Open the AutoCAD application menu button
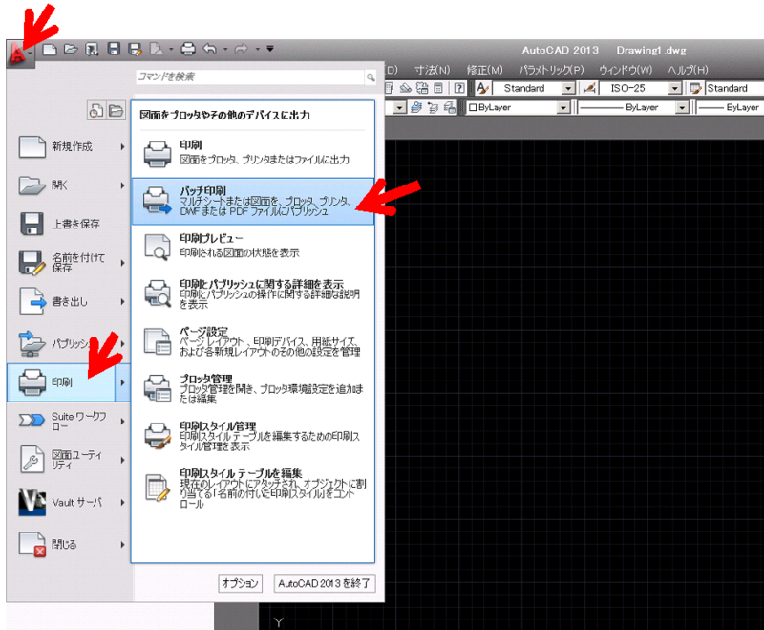764x630 pixels. point(20,53)
